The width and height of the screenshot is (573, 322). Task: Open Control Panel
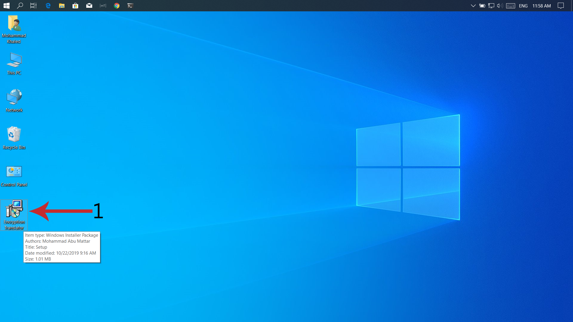tap(14, 175)
